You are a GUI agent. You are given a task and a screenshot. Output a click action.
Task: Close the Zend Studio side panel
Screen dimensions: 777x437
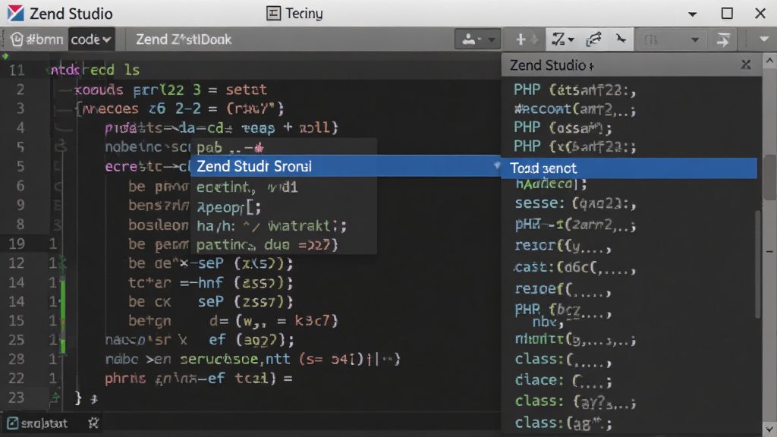pyautogui.click(x=746, y=64)
